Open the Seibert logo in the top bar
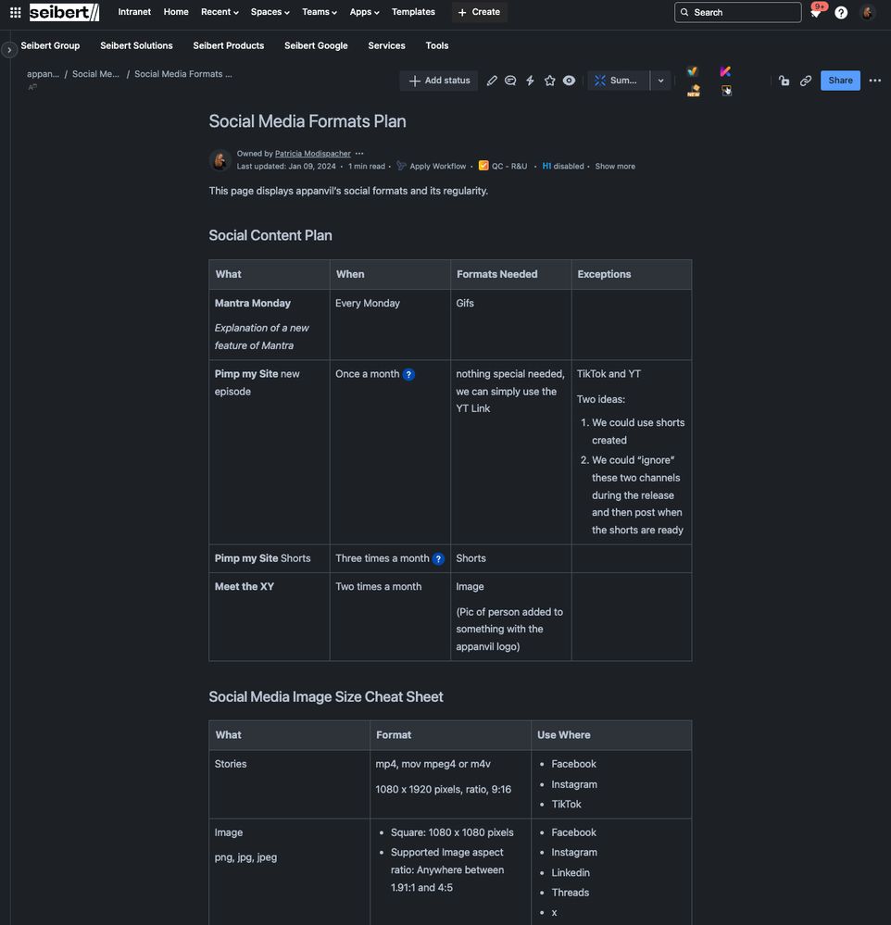Image resolution: width=891 pixels, height=925 pixels. (62, 11)
